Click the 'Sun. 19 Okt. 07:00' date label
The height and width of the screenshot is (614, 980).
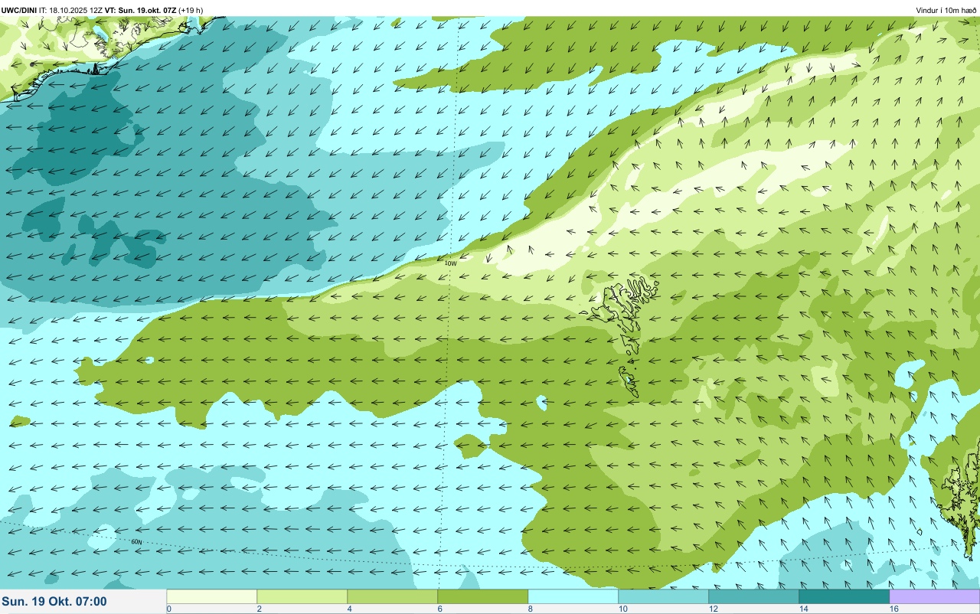(54, 602)
